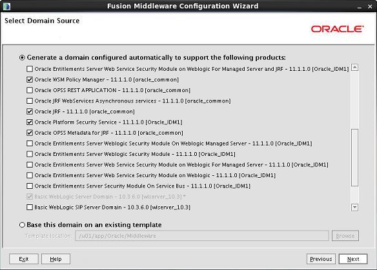Click the Next button
The image size is (377, 270).
[x=353, y=259]
